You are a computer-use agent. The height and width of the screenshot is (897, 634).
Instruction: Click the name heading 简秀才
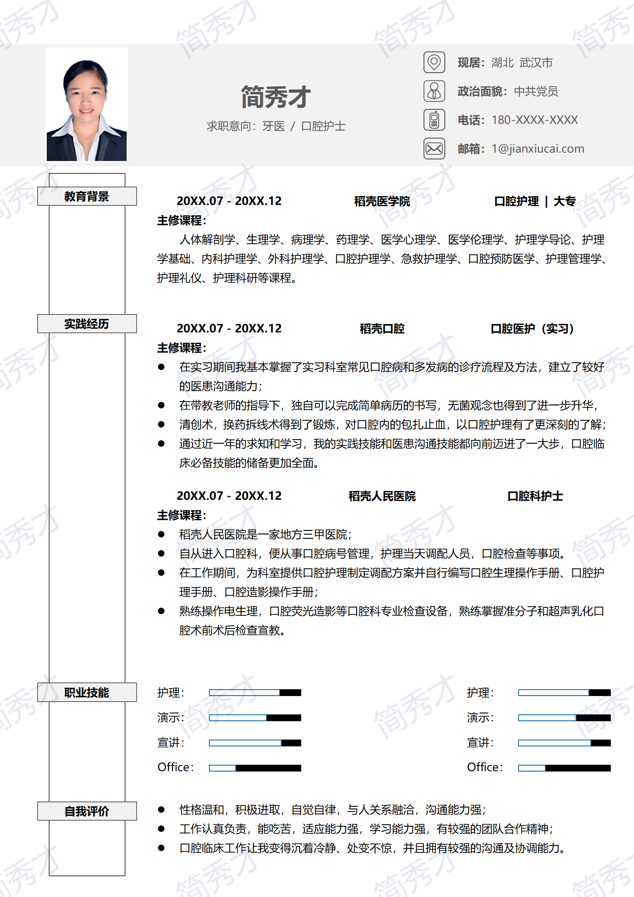[276, 97]
